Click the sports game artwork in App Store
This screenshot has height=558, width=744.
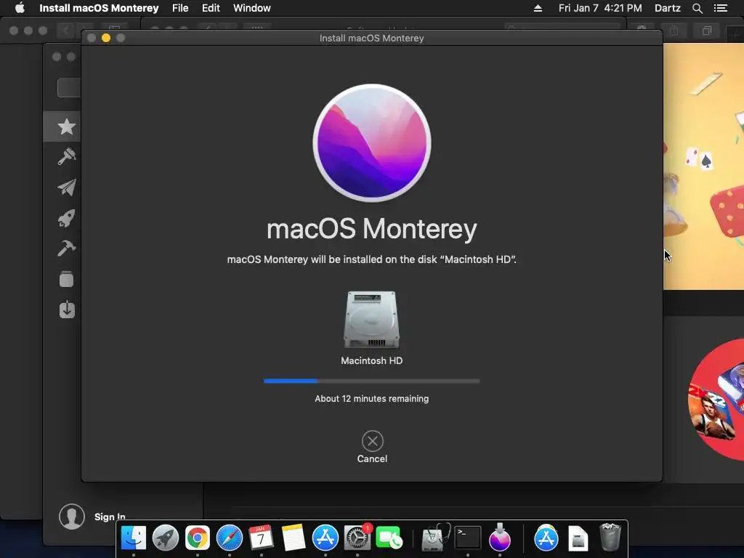[716, 400]
